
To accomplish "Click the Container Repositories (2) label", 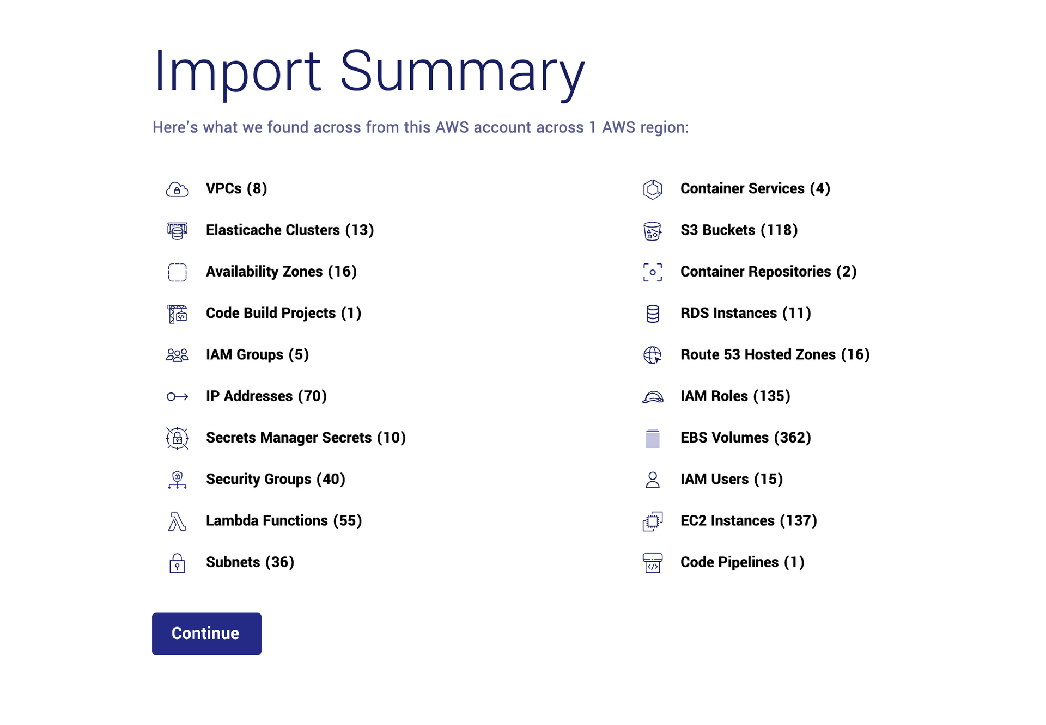I will point(768,272).
